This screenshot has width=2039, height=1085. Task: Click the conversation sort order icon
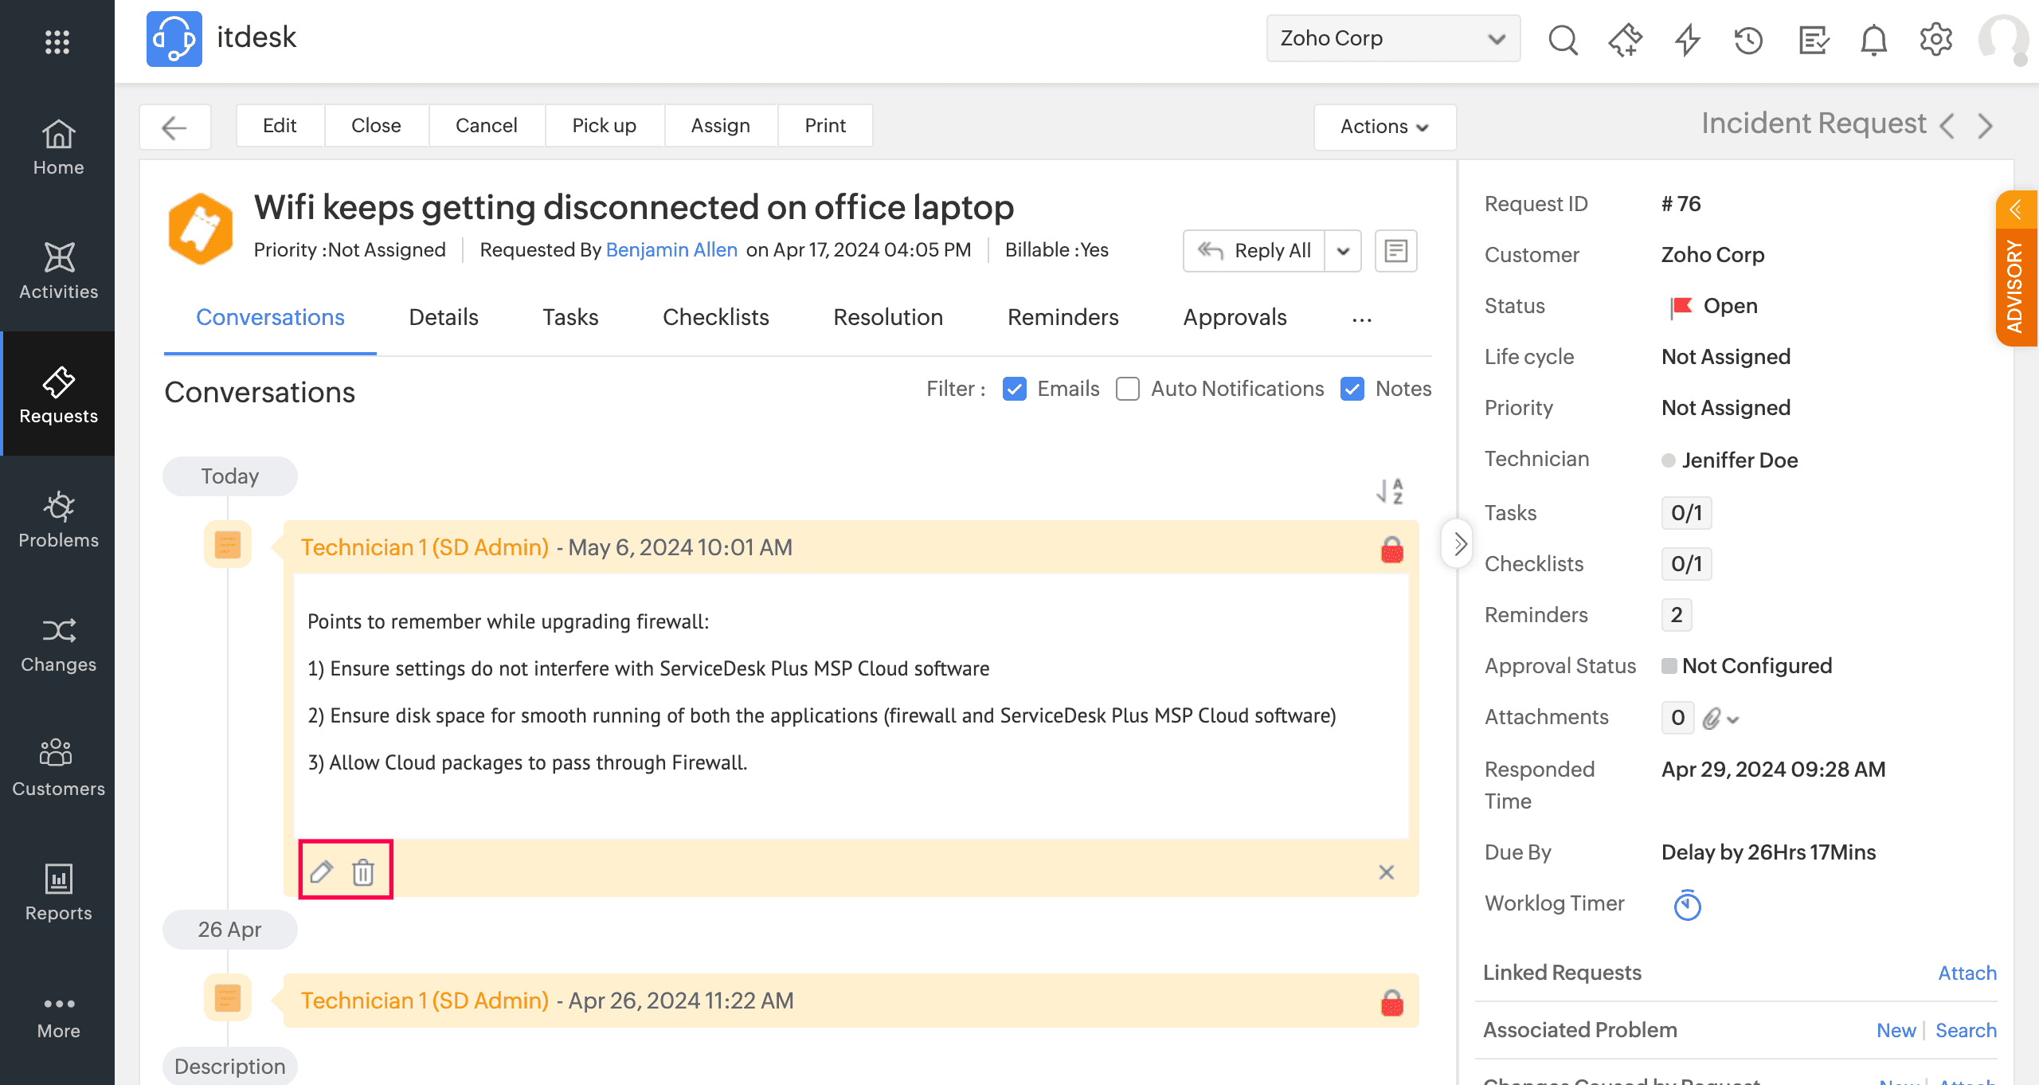(1390, 491)
